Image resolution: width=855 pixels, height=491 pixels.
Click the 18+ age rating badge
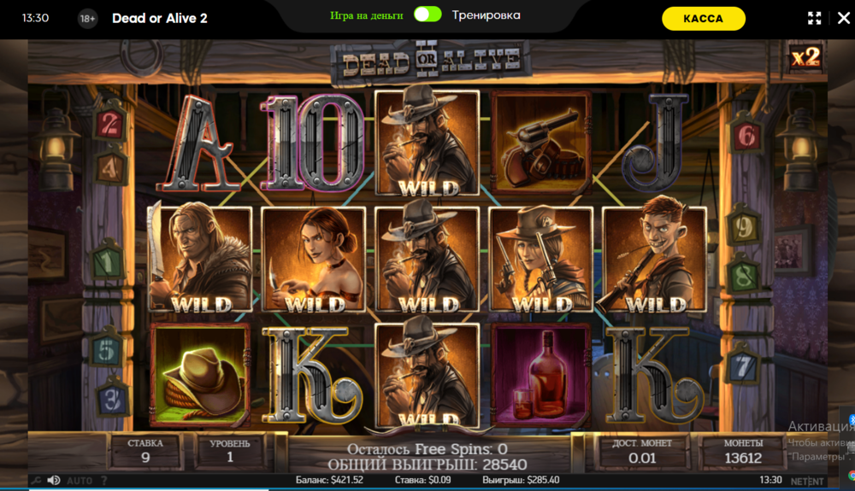tap(87, 19)
